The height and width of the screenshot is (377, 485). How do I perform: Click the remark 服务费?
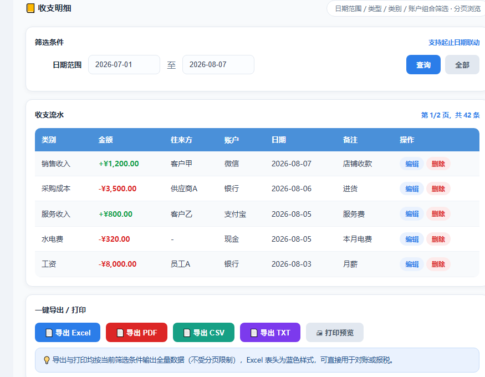(354, 214)
